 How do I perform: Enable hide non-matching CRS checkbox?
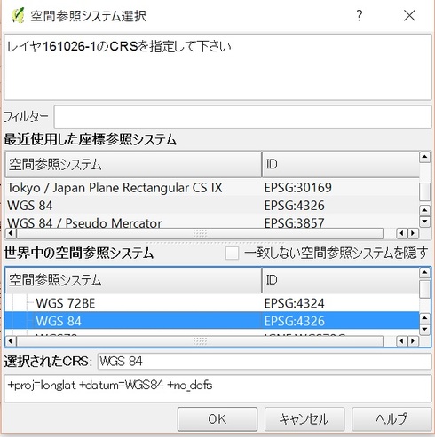click(x=232, y=254)
